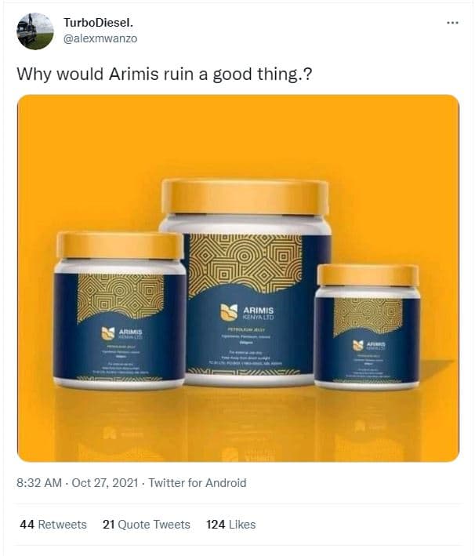Open the Oct 27, 2021 date link

coord(104,482)
